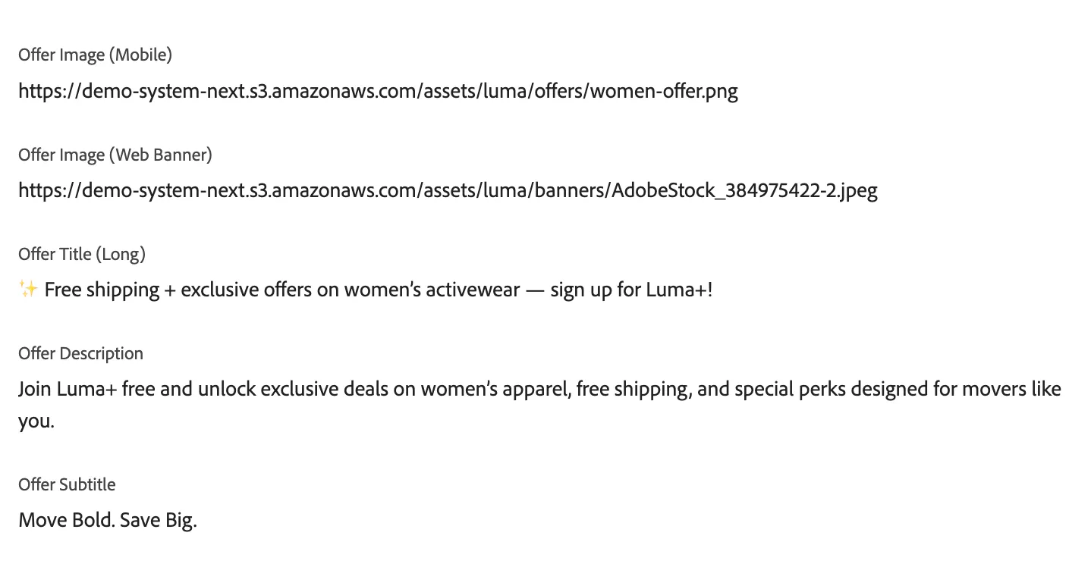Click 'women's activewear' in the offer title
This screenshot has width=1091, height=567.
(432, 290)
